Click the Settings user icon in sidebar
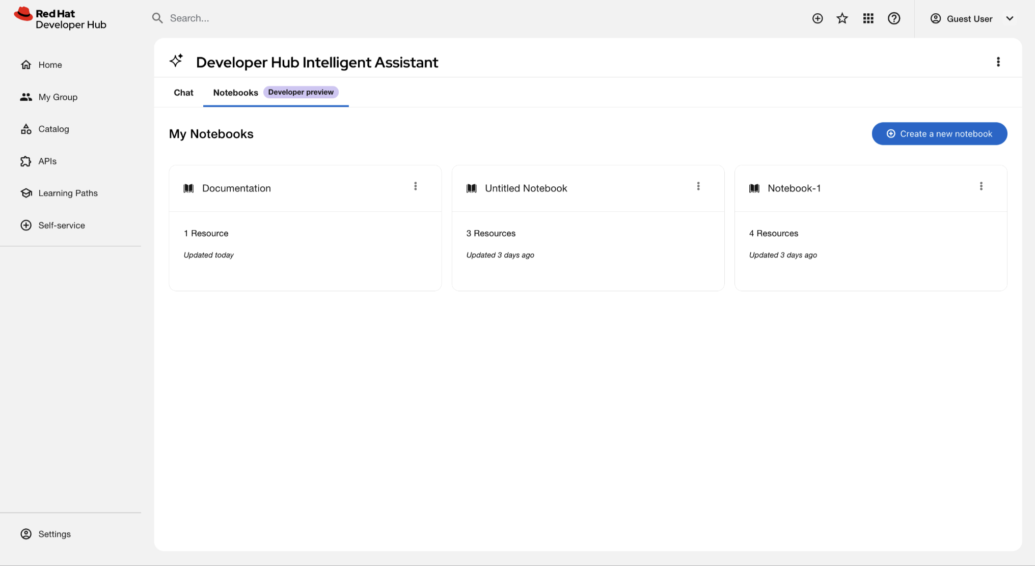1035x566 pixels. click(26, 533)
